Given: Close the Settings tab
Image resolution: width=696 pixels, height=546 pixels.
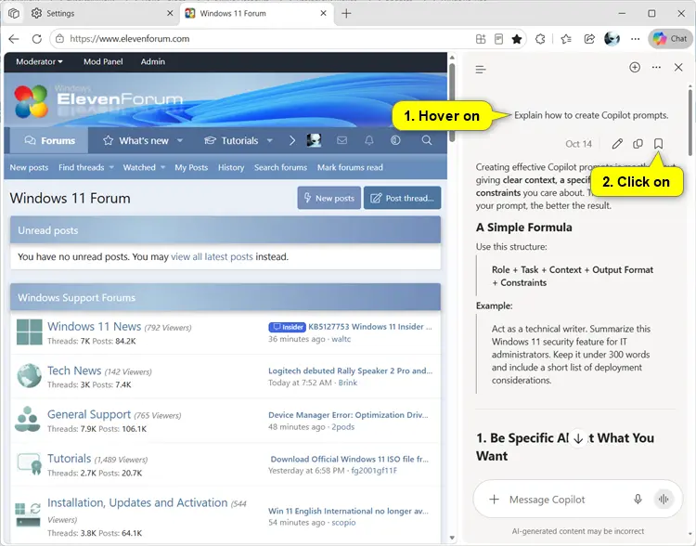Looking at the screenshot, I should (170, 13).
